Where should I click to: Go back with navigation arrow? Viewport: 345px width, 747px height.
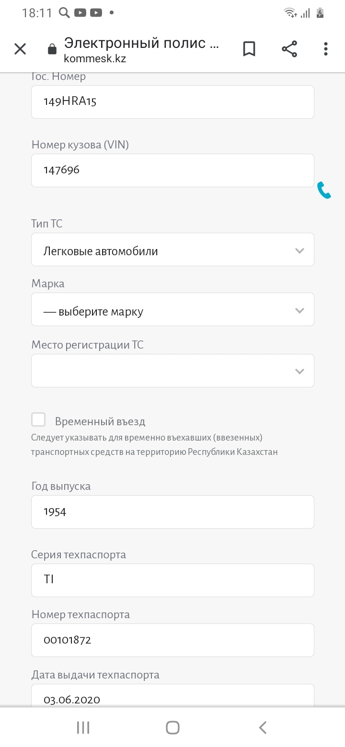[263, 728]
